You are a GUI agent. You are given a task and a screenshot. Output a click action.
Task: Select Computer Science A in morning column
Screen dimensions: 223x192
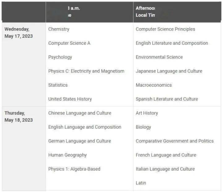coord(69,43)
